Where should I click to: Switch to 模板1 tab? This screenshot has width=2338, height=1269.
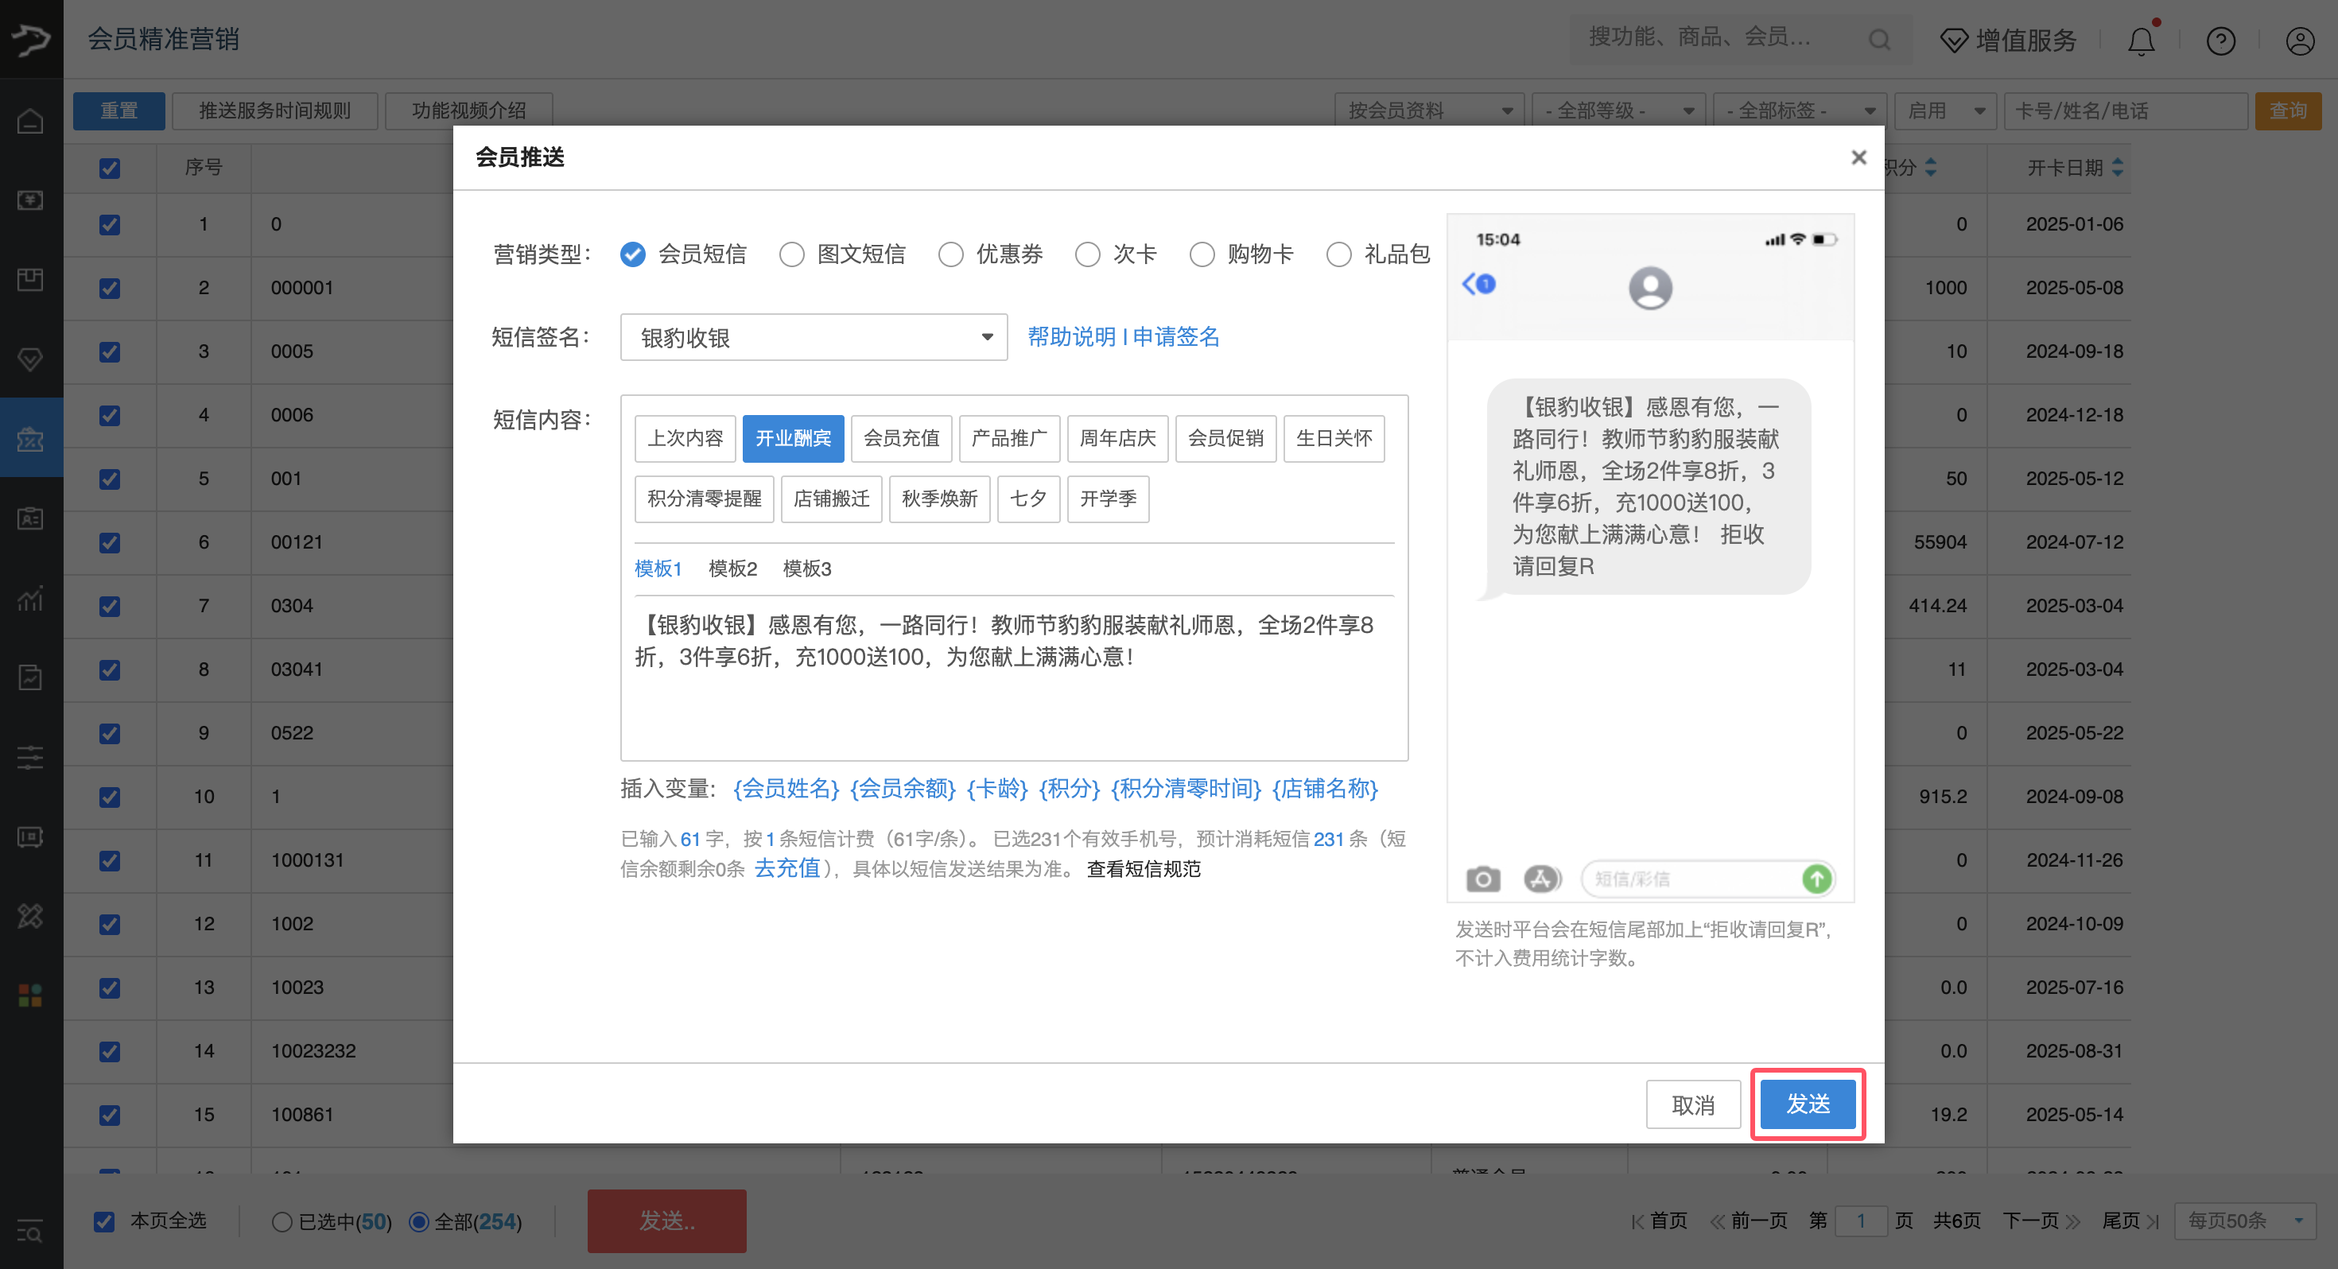tap(658, 569)
